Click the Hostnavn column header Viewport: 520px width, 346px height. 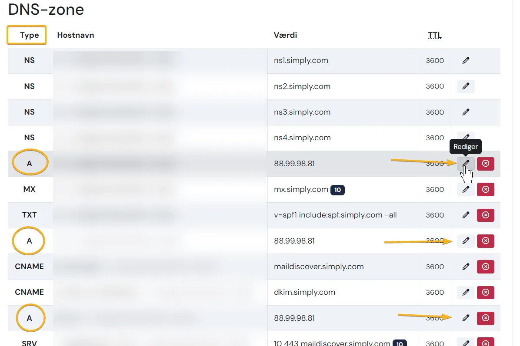tap(76, 35)
